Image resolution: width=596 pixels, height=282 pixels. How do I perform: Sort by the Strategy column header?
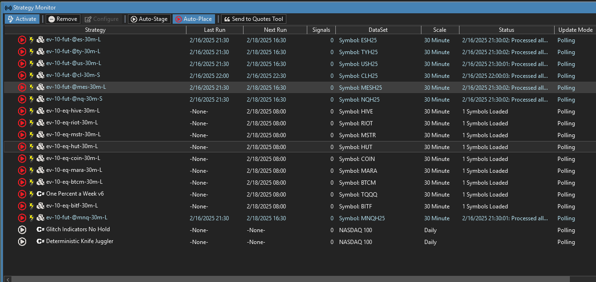click(95, 30)
